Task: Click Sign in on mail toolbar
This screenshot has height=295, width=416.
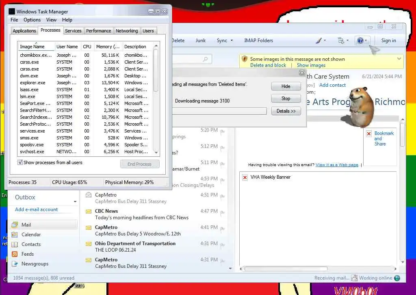Action: click(x=388, y=41)
